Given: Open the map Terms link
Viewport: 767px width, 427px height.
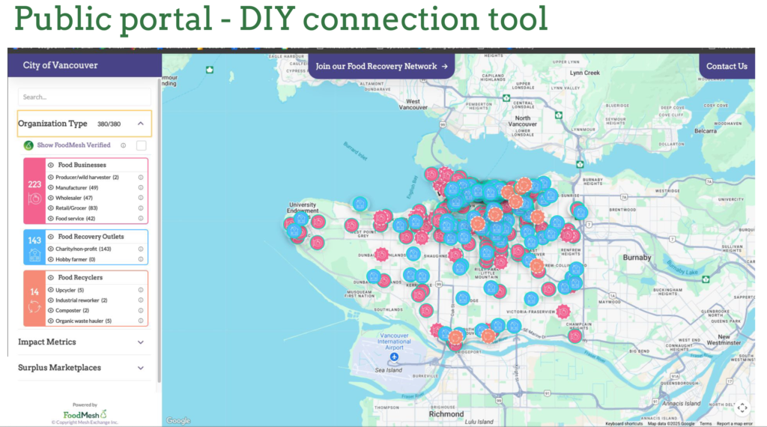Looking at the screenshot, I should click(706, 423).
